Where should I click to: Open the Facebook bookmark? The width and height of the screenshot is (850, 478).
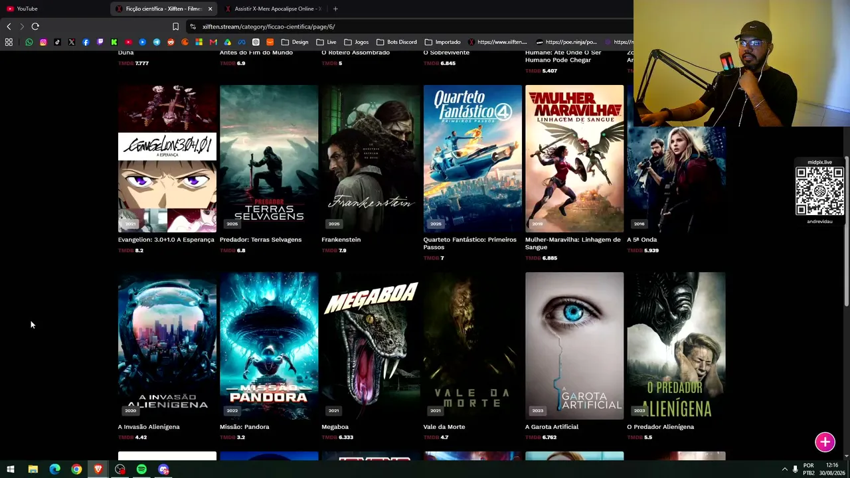click(86, 42)
